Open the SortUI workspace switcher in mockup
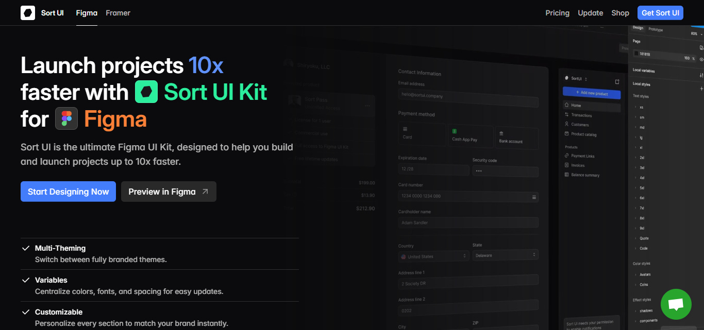Image resolution: width=704 pixels, height=330 pixels. [x=577, y=79]
